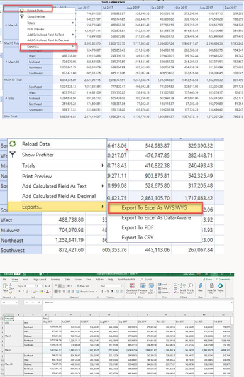Click the funnel icon beside enlarged Show Prefilter
The width and height of the screenshot is (244, 377).
(x=13, y=155)
